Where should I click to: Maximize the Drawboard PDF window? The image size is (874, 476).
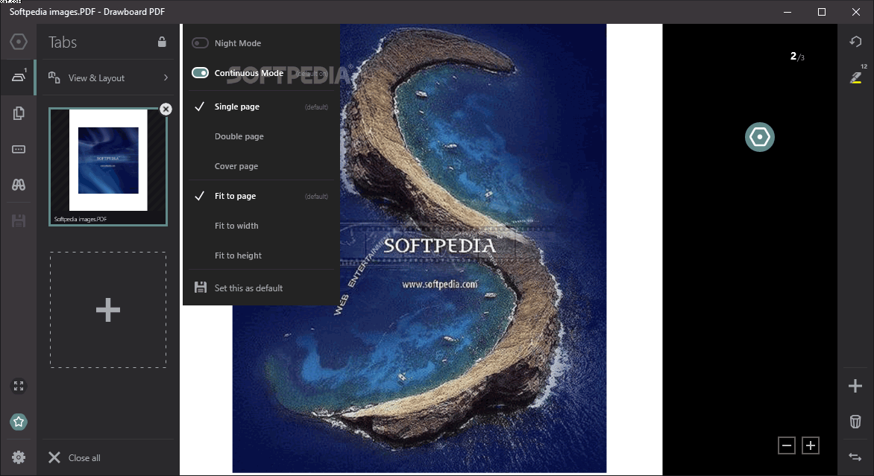(822, 12)
